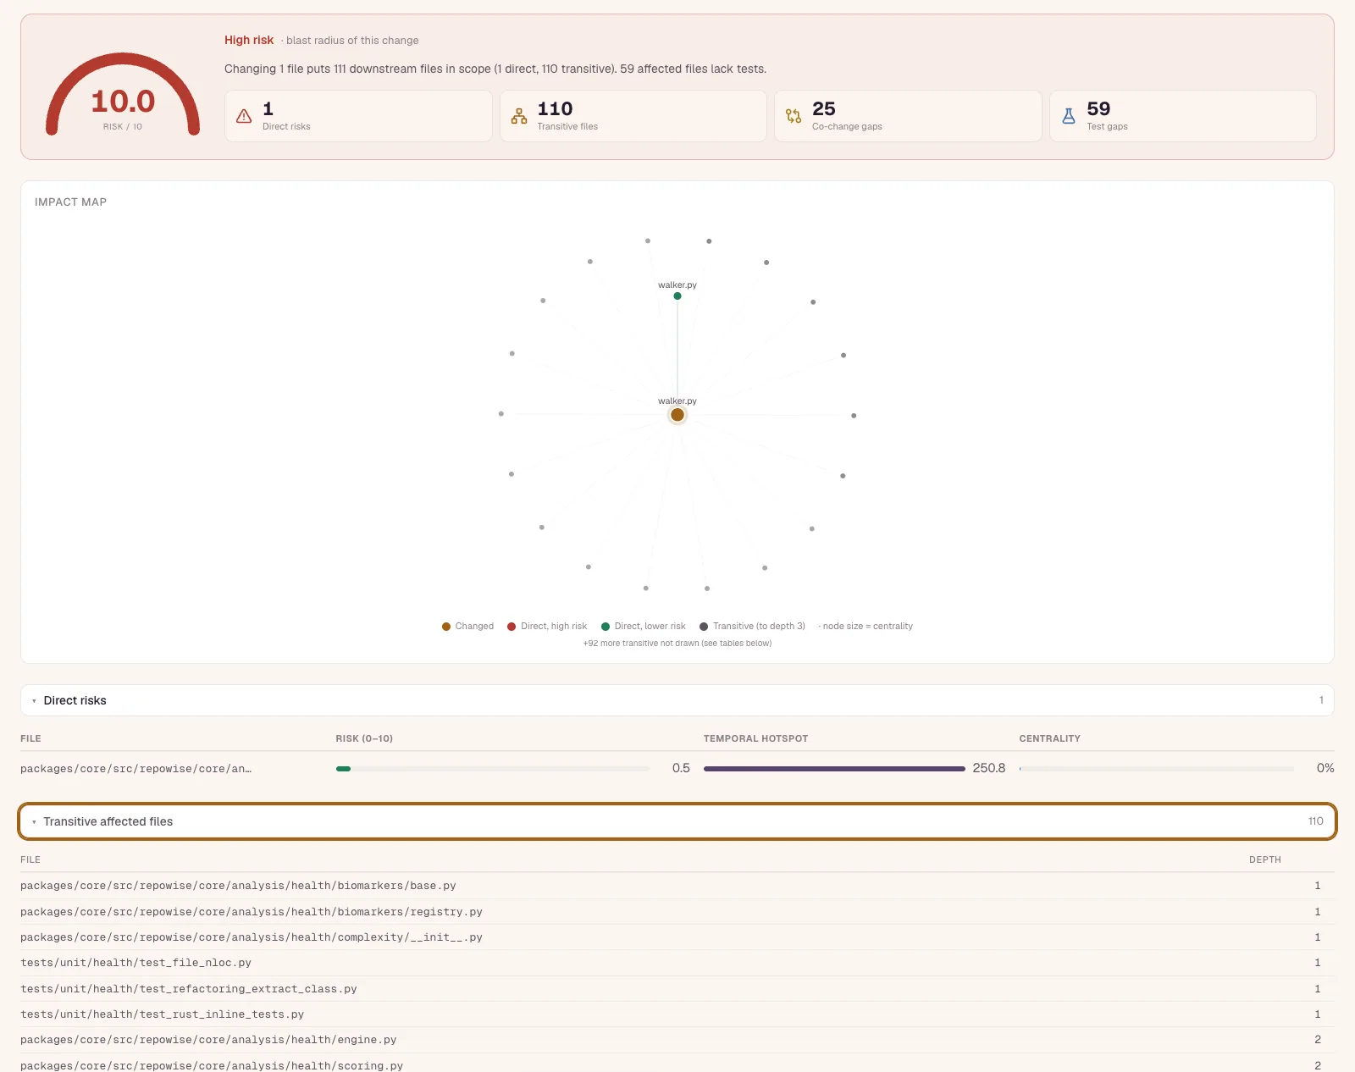1355x1072 pixels.
Task: Click the 10.0 risk gauge
Action: tap(123, 95)
